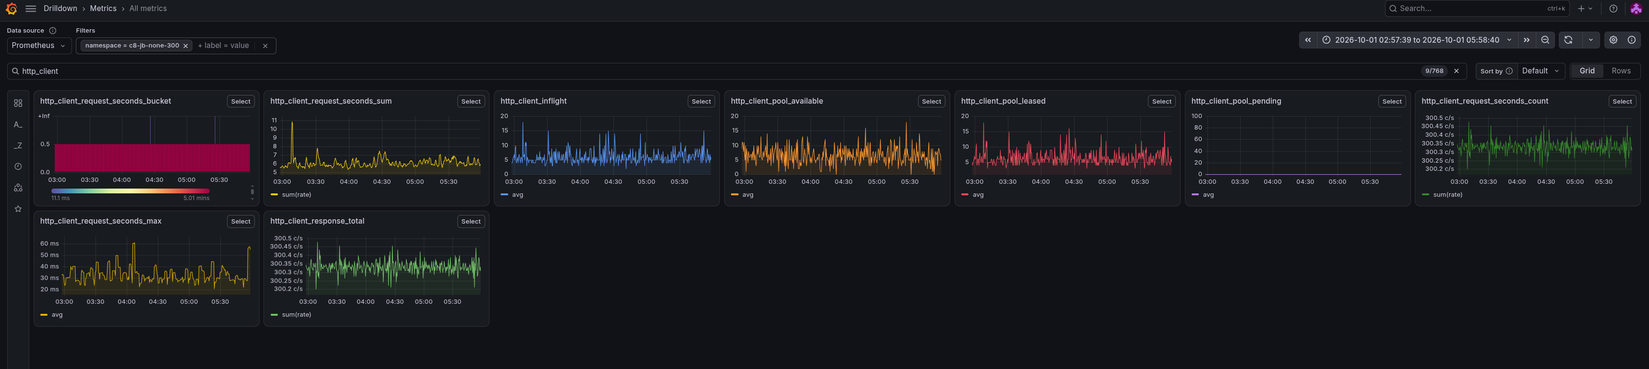Go to Drilldown breadcrumb
Viewport: 1649px width, 369px height.
click(60, 8)
